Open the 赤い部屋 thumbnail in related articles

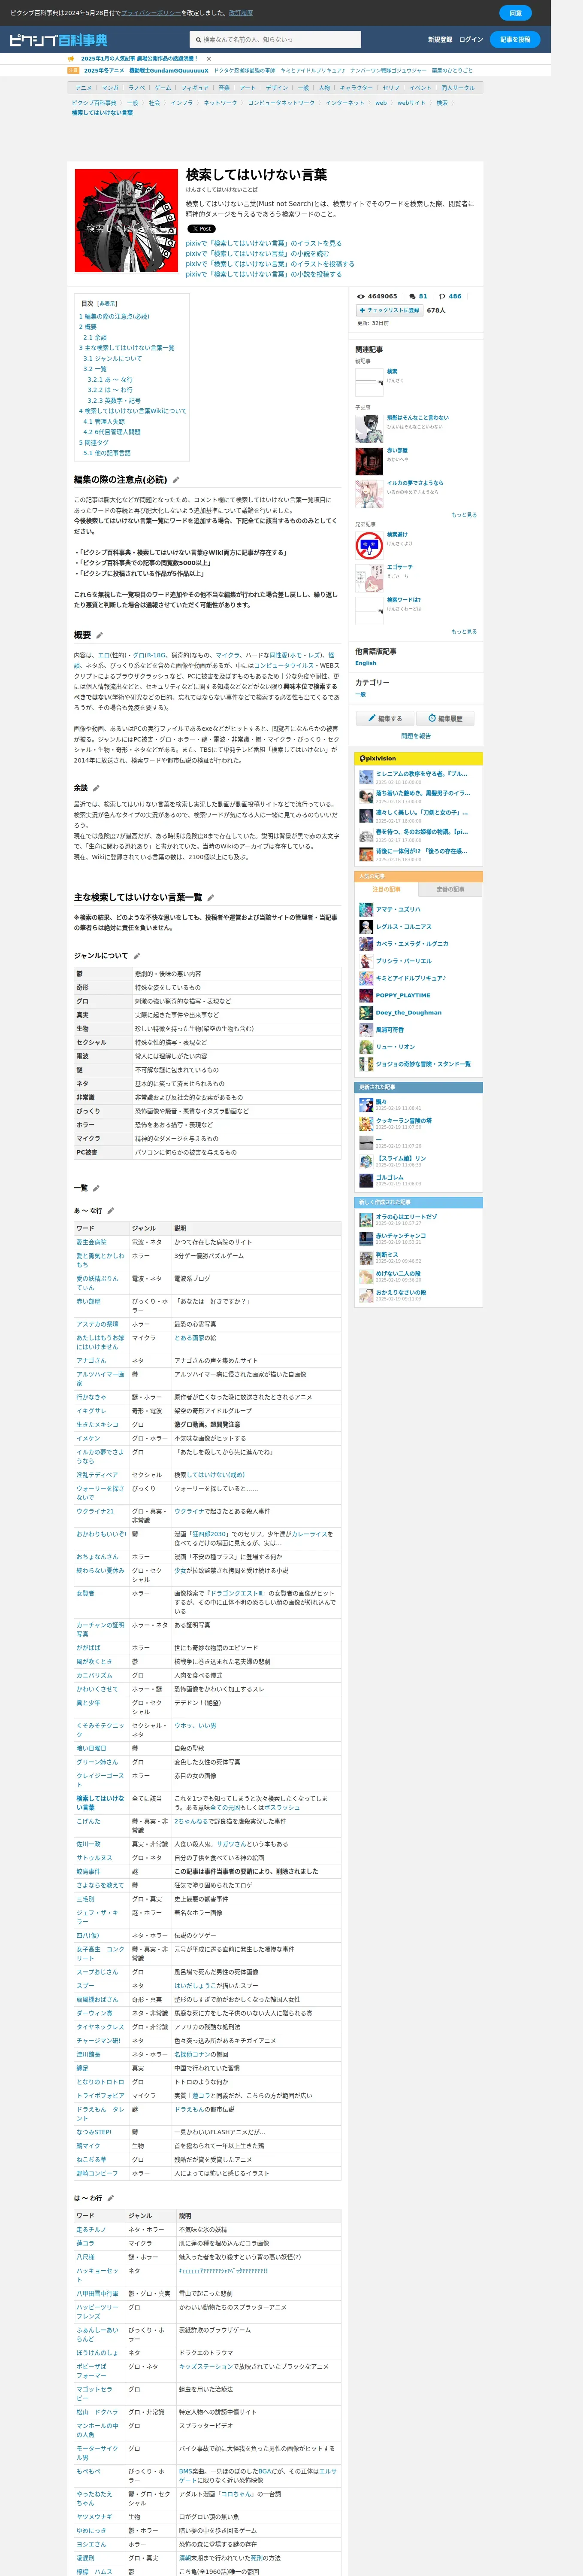coord(369,461)
